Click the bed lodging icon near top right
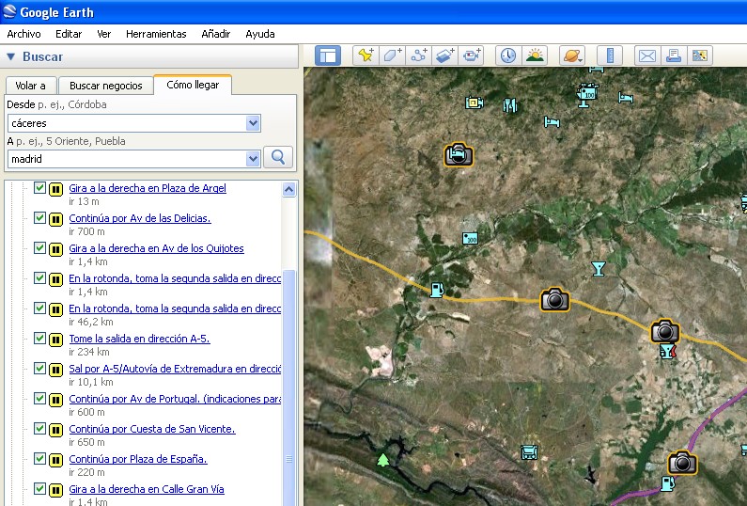747x506 pixels. pyautogui.click(x=626, y=98)
